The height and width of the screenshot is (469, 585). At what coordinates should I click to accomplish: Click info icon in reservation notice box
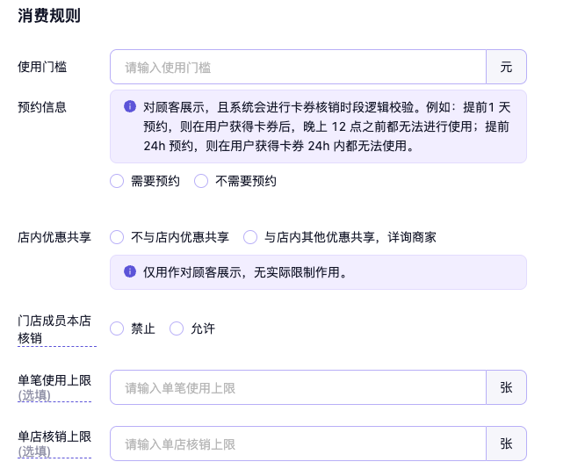coord(130,107)
